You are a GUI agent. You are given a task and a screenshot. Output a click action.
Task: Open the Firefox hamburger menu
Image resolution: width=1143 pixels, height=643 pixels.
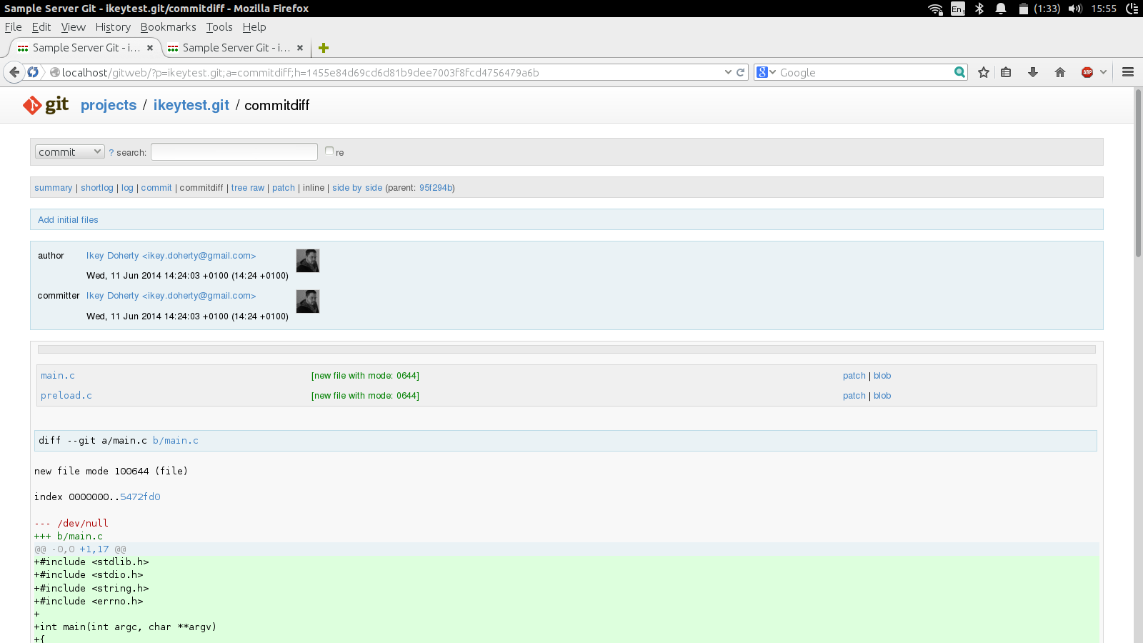pyautogui.click(x=1128, y=72)
